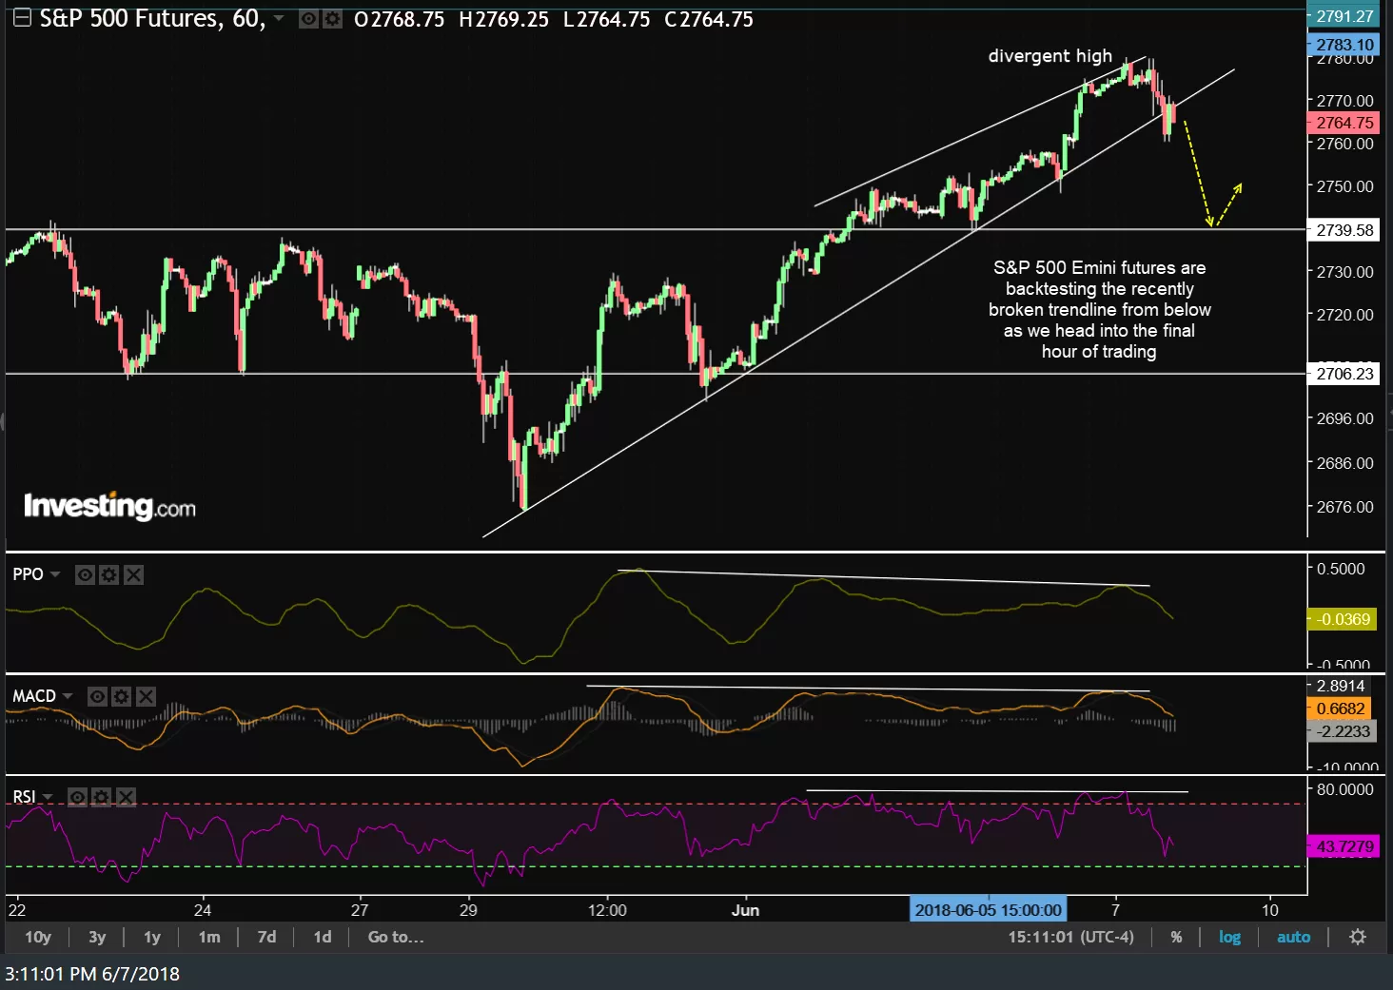This screenshot has height=990, width=1393.
Task: Remove the PPO indicator
Action: (133, 574)
